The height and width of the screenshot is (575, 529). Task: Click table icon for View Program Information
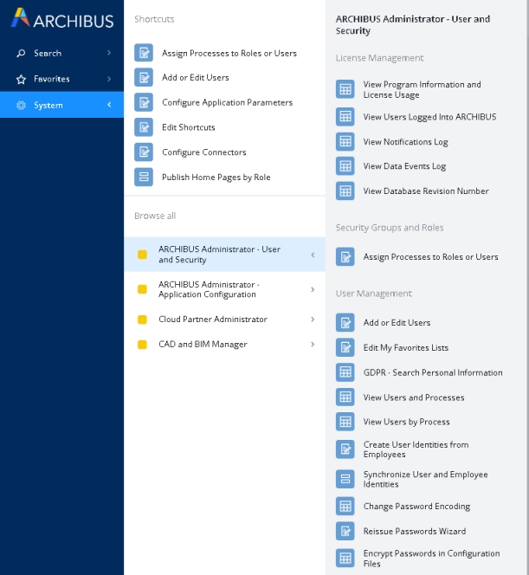(345, 89)
